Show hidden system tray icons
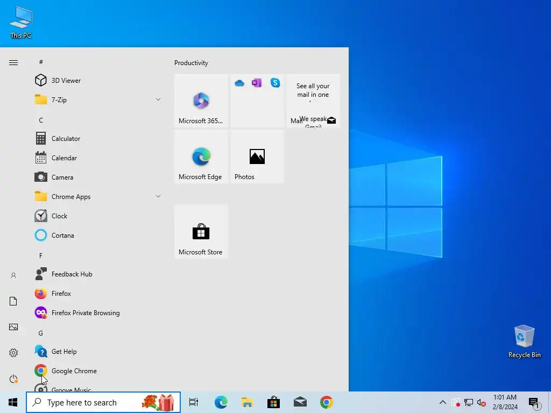Image resolution: width=551 pixels, height=413 pixels. pos(443,402)
